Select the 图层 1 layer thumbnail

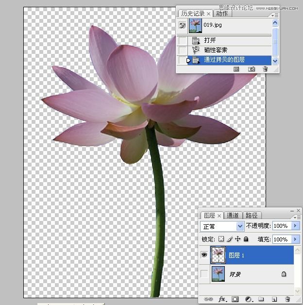pos(218,255)
